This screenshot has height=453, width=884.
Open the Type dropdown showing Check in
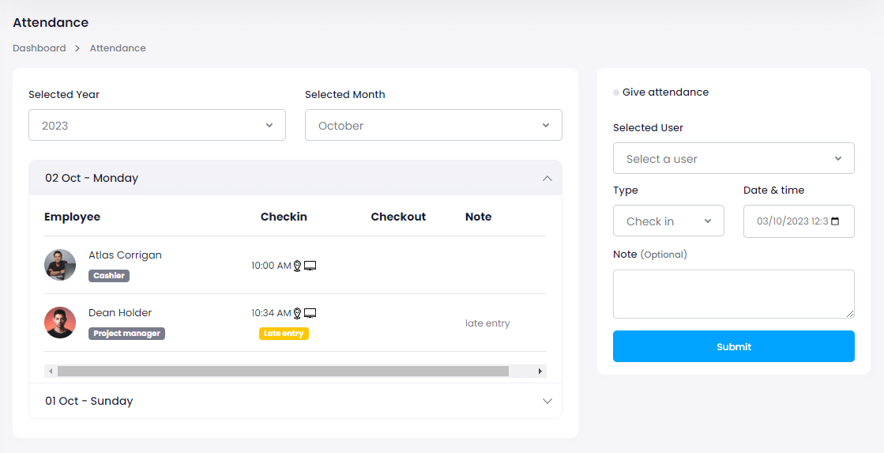click(x=668, y=221)
